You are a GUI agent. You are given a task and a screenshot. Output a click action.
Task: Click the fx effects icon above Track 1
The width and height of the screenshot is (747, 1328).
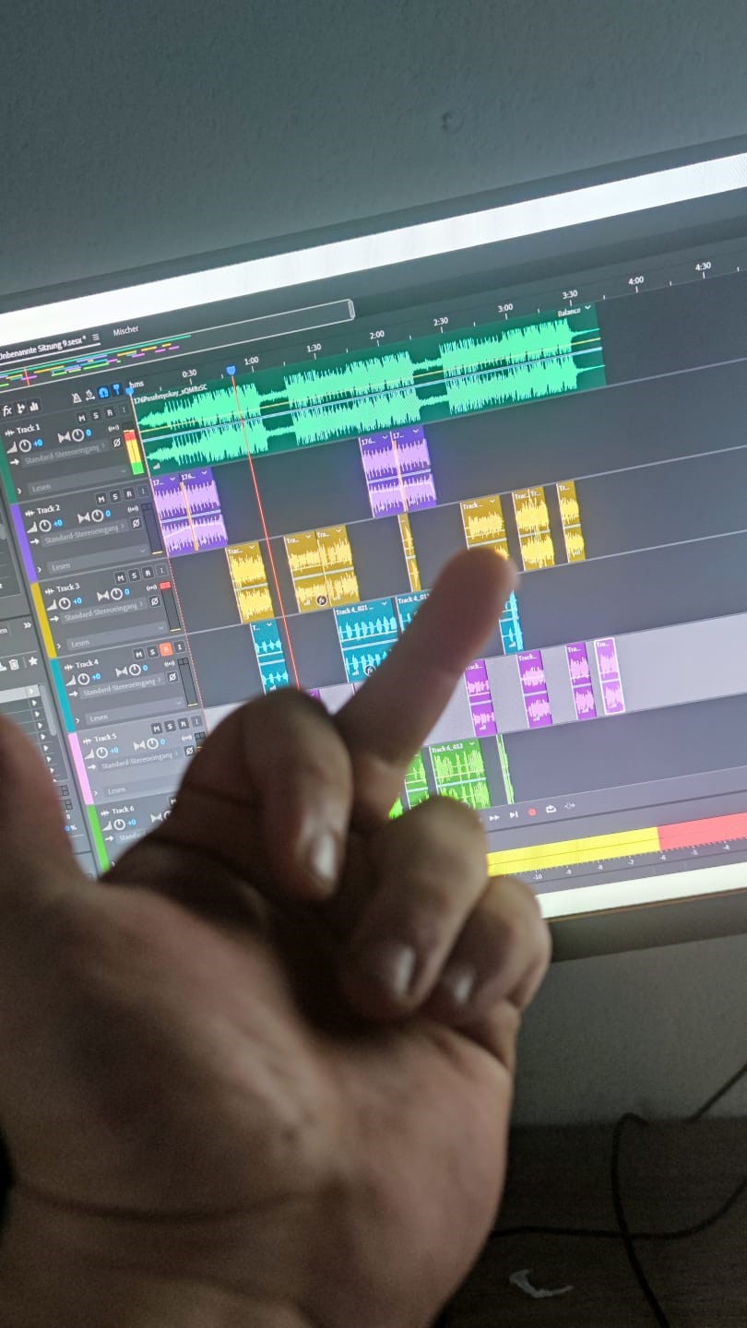pyautogui.click(x=7, y=410)
